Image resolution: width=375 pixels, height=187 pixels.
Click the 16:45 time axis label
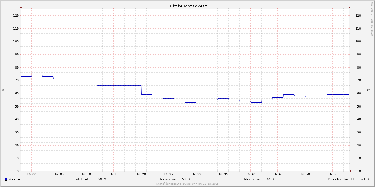(278, 174)
